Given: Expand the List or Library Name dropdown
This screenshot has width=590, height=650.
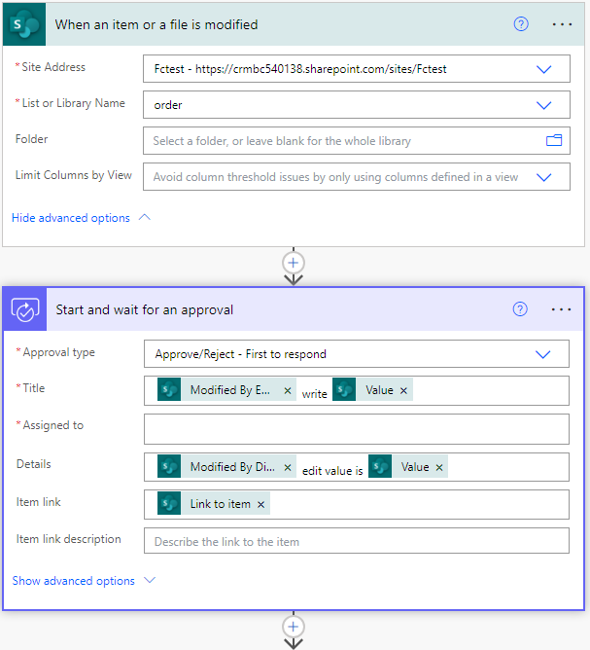Looking at the screenshot, I should [543, 105].
